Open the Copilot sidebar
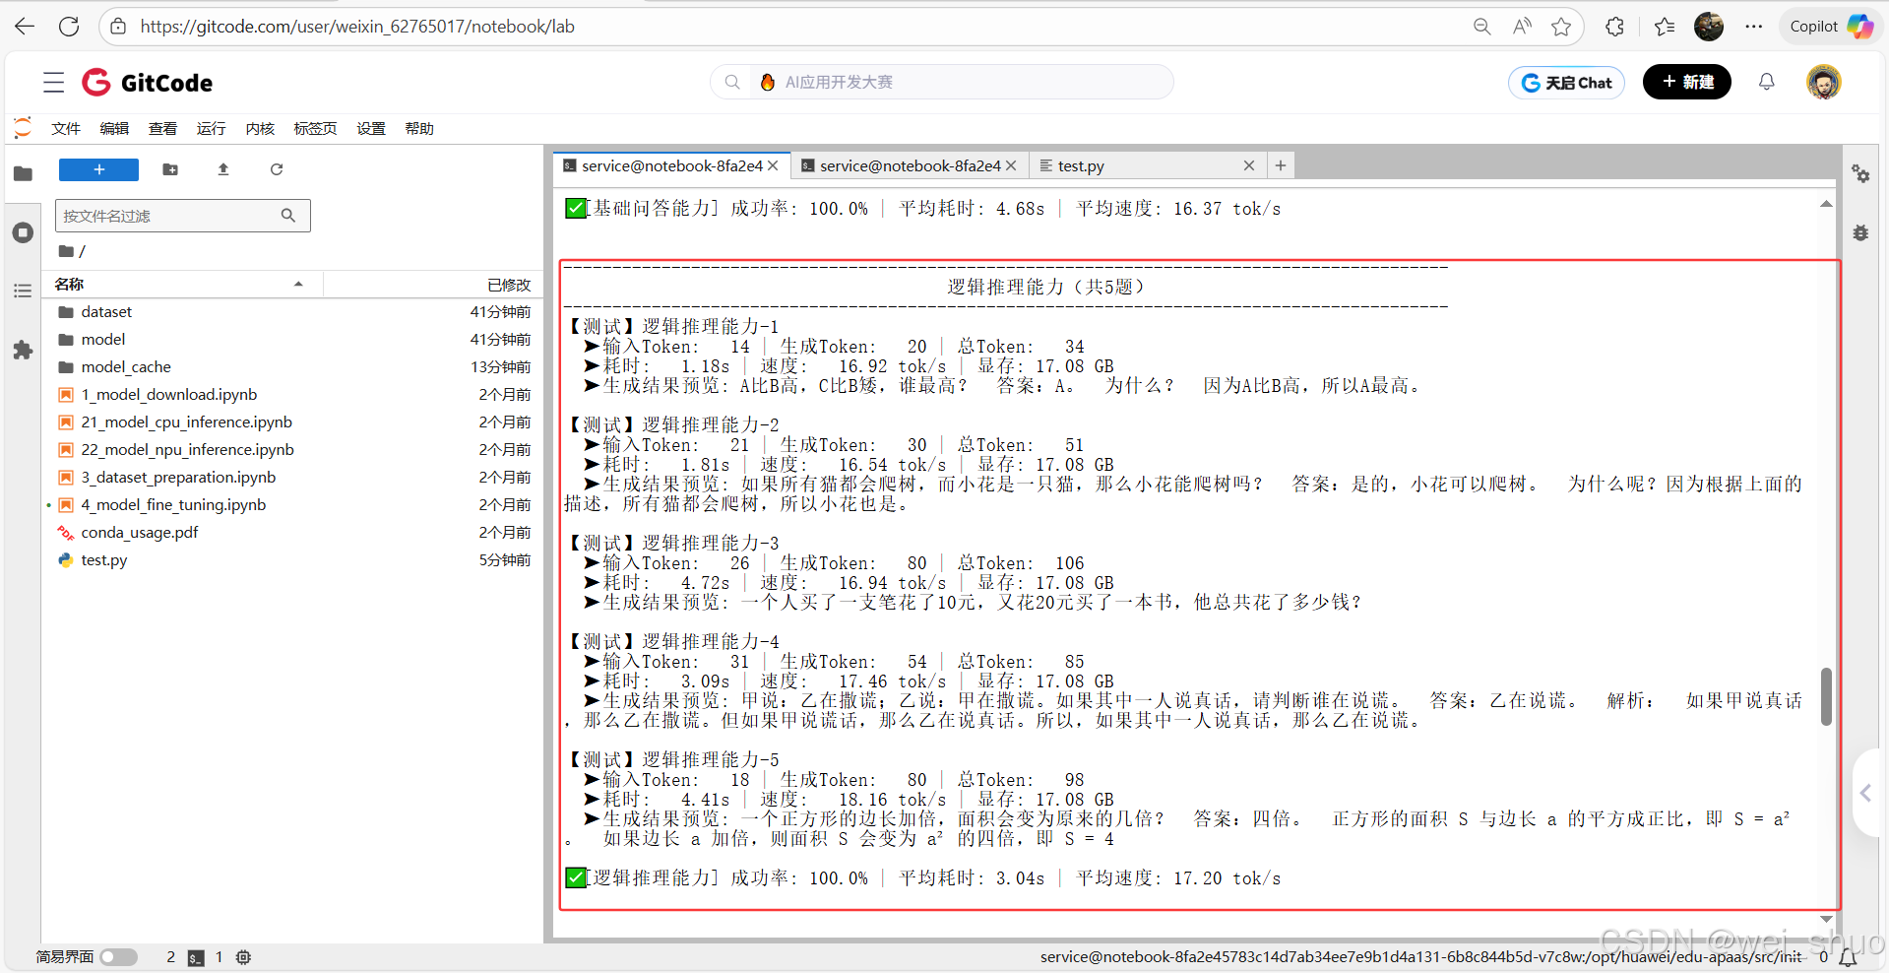This screenshot has height=973, width=1889. coord(1831,27)
